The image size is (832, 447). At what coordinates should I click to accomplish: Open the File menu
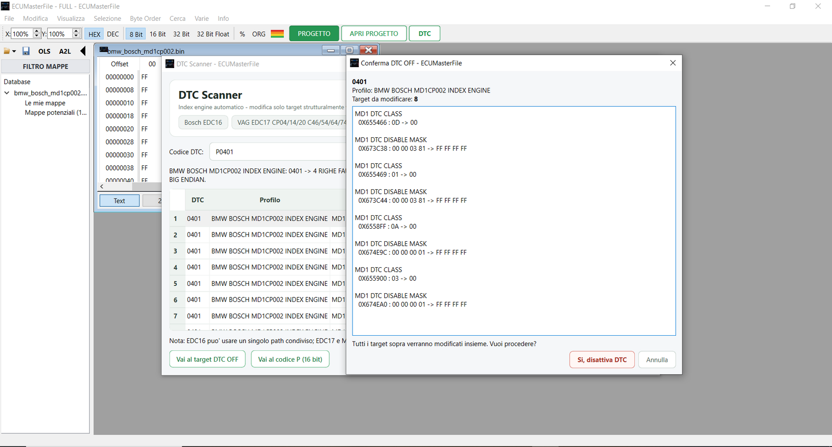point(9,18)
